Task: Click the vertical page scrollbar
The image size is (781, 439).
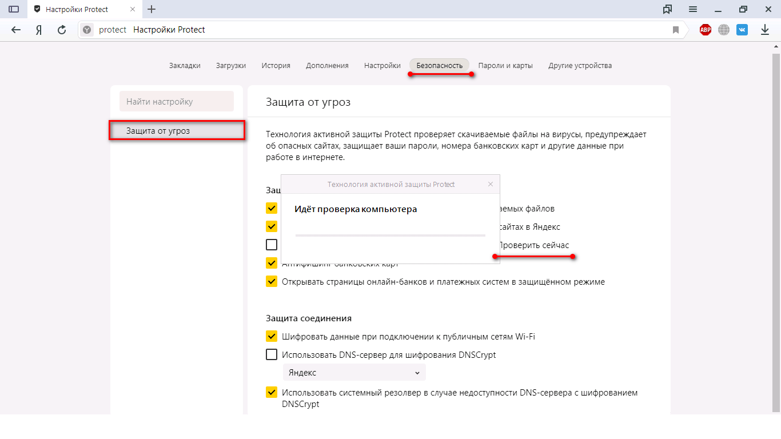Action: point(776,232)
